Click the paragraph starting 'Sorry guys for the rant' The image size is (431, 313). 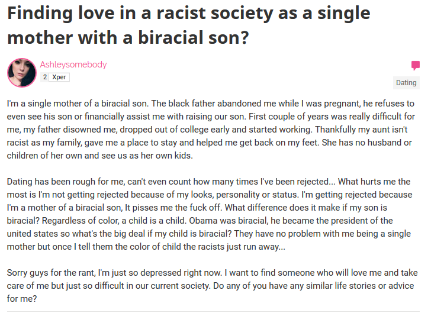coord(212,286)
